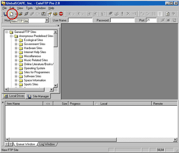This screenshot has width=179, height=153.
Task: Switch to list view icon
Action: point(154,14)
